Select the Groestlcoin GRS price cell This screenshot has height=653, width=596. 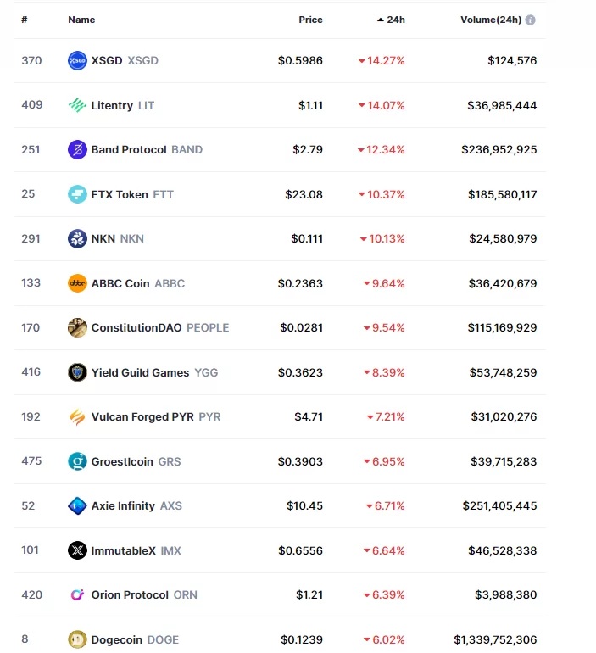300,461
